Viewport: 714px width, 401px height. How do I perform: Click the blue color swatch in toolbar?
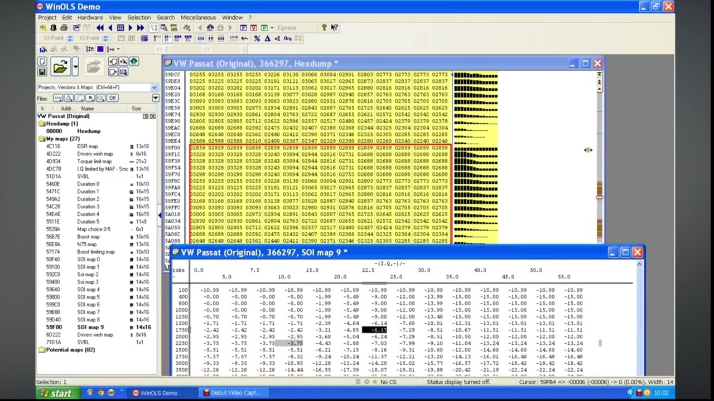coord(100,49)
